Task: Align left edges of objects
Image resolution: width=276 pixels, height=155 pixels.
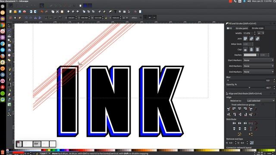Action: point(234,109)
